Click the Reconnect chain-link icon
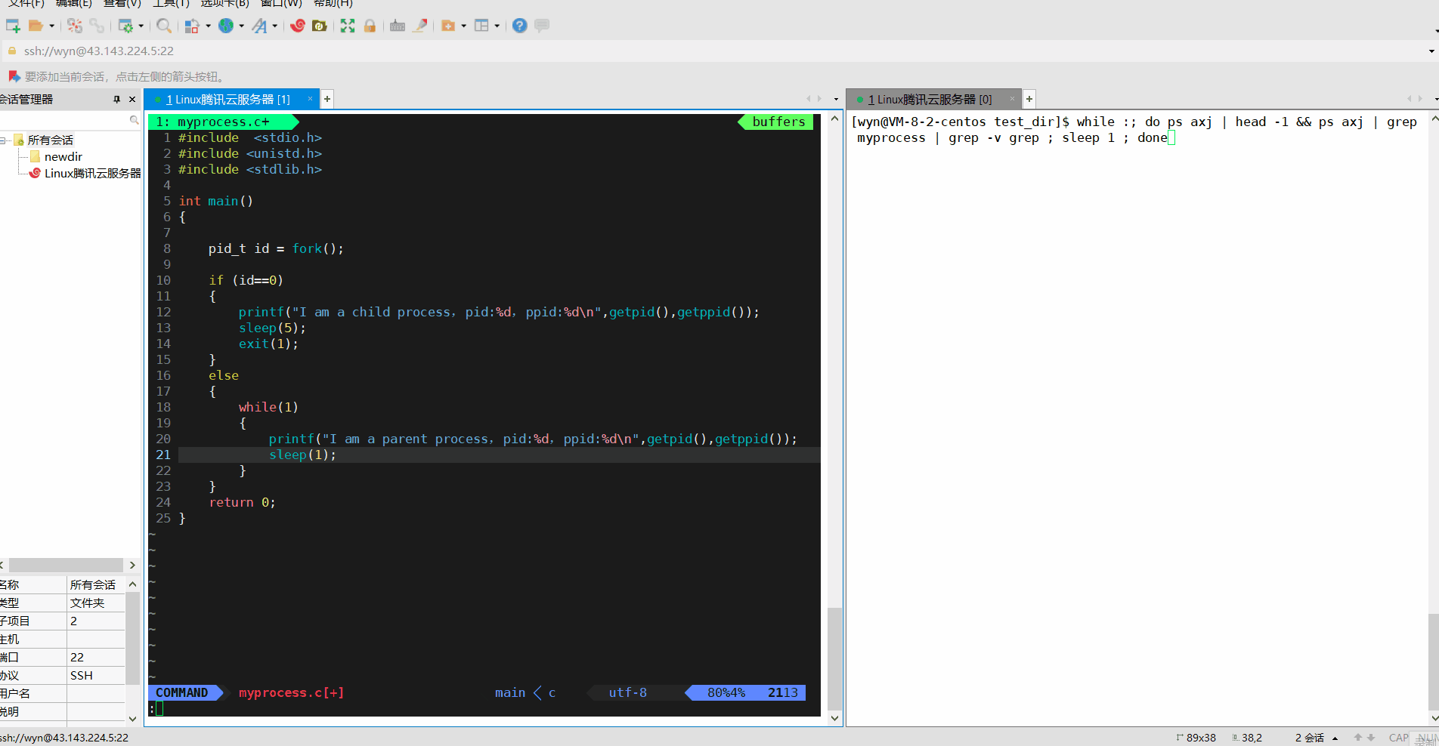Screen dimensions: 1439x746 97,26
